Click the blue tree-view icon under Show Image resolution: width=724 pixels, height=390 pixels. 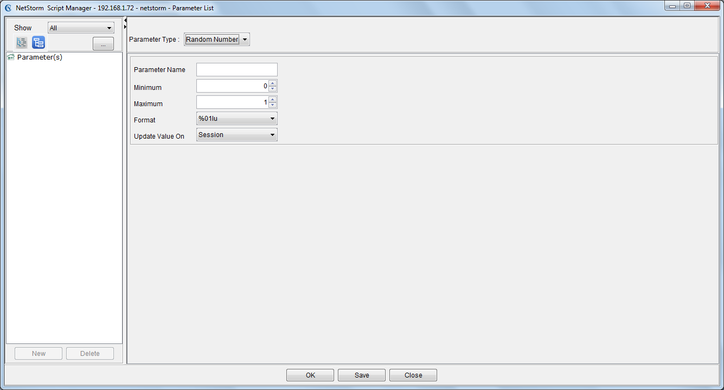click(39, 43)
